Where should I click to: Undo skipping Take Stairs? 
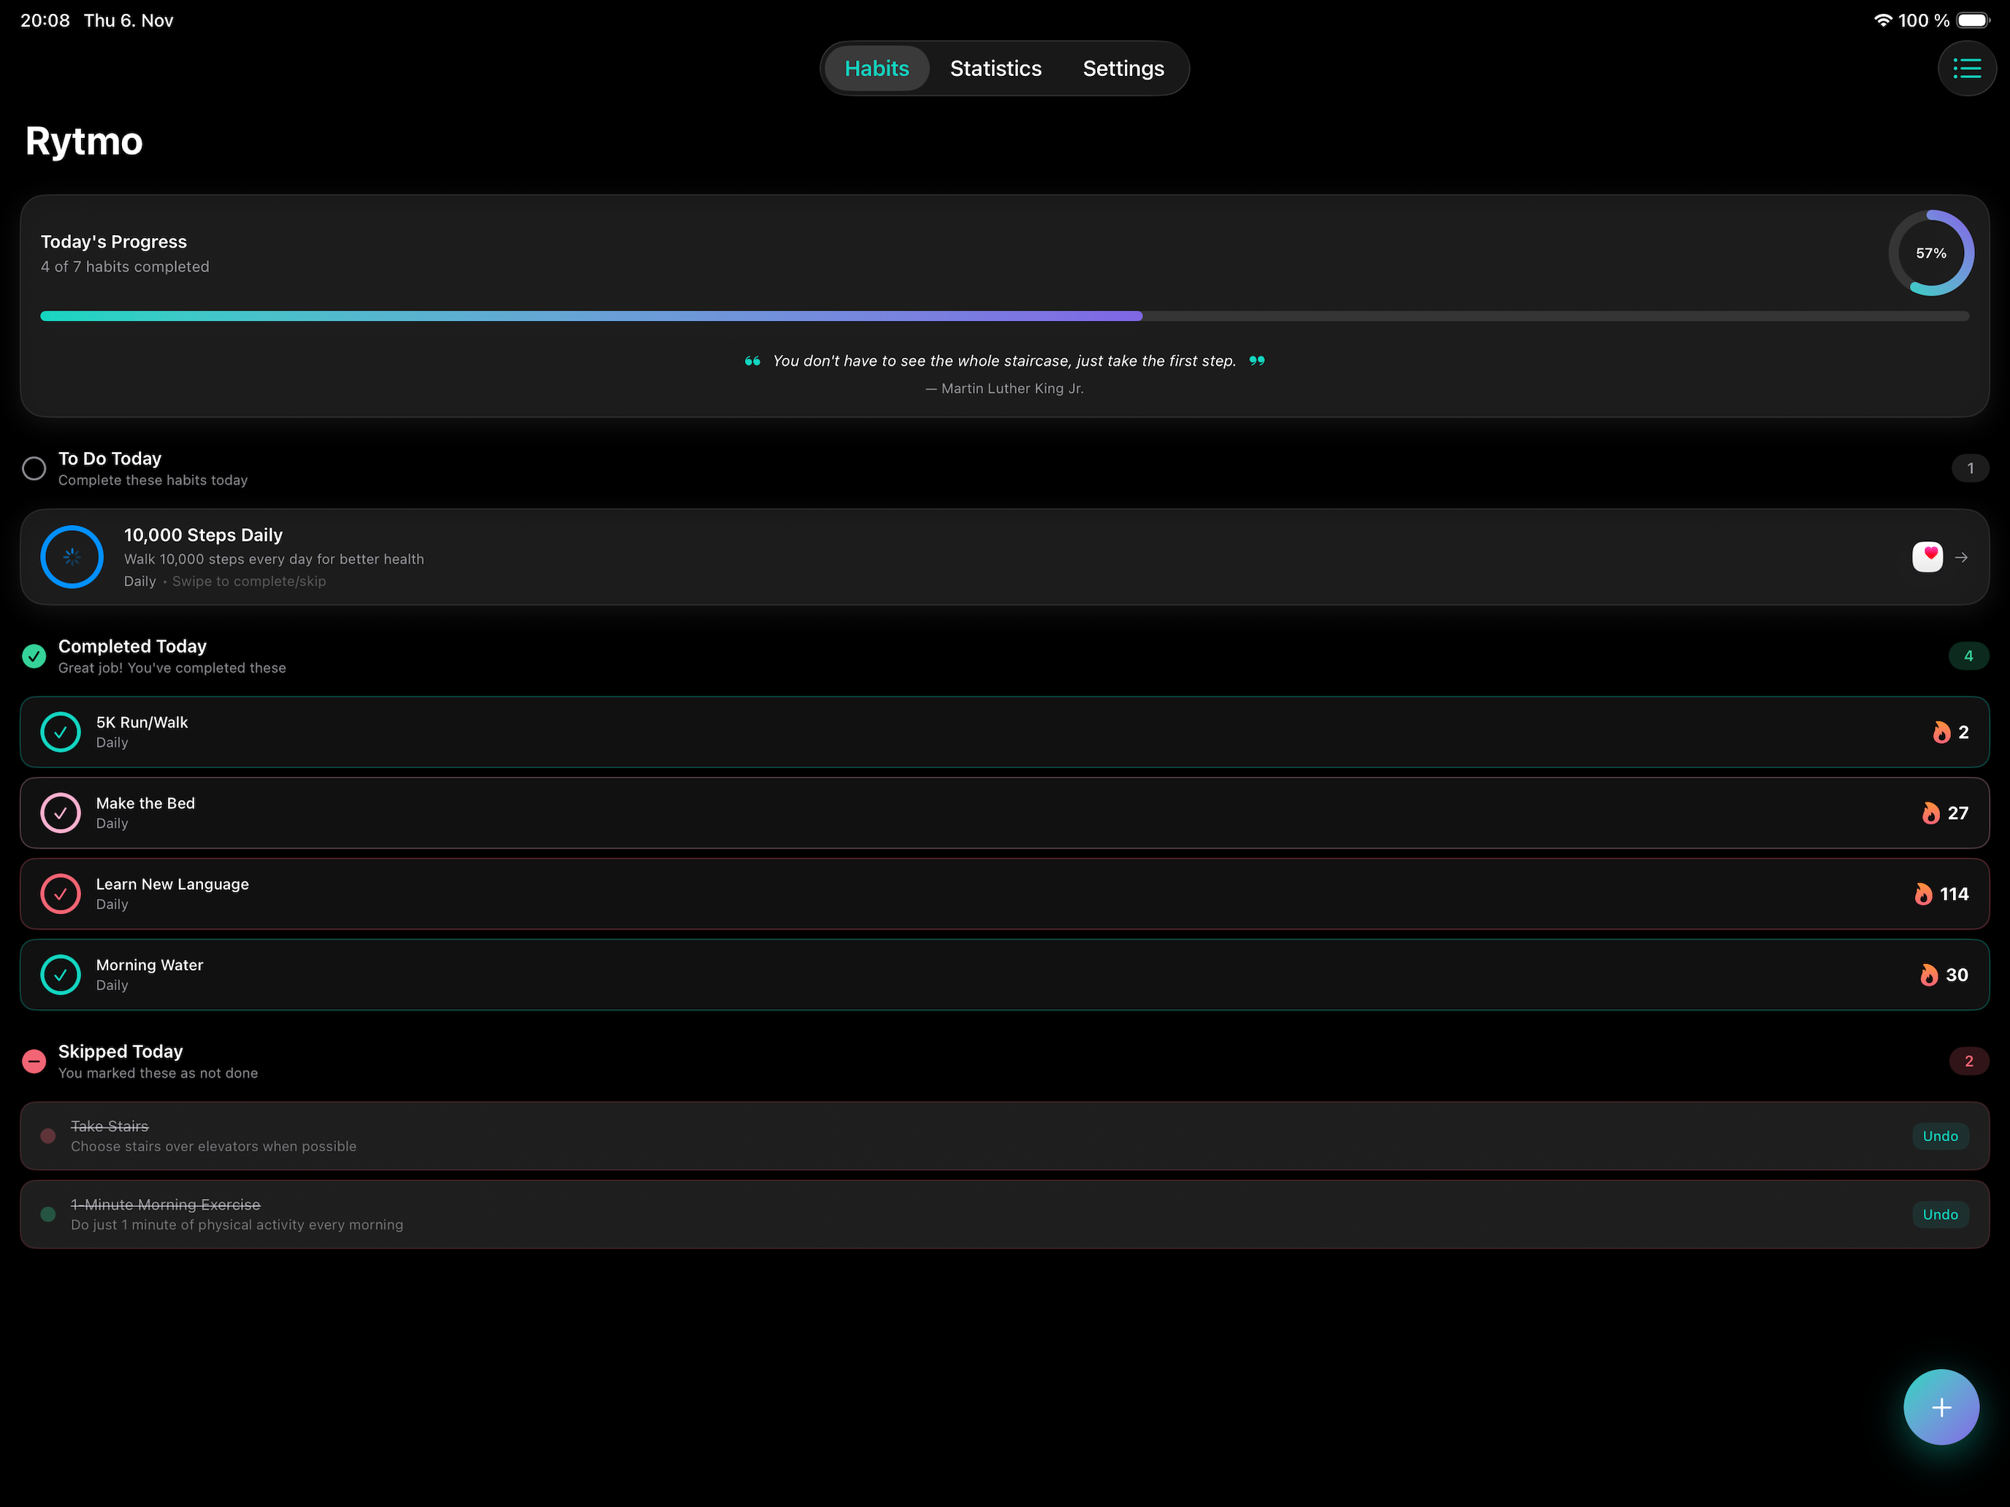tap(1940, 1136)
